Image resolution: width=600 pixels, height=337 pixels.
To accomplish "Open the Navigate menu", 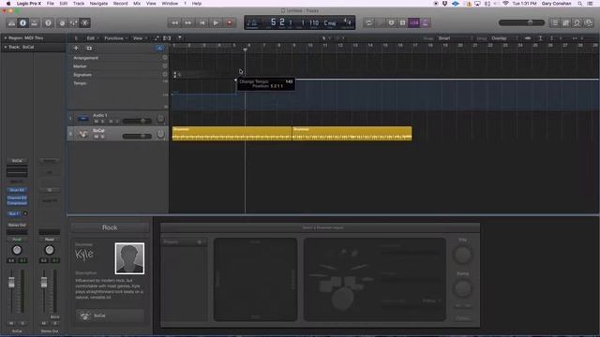I will coord(98,4).
